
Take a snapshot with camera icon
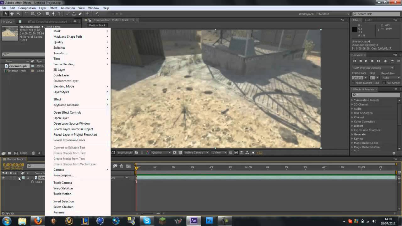(x=136, y=153)
